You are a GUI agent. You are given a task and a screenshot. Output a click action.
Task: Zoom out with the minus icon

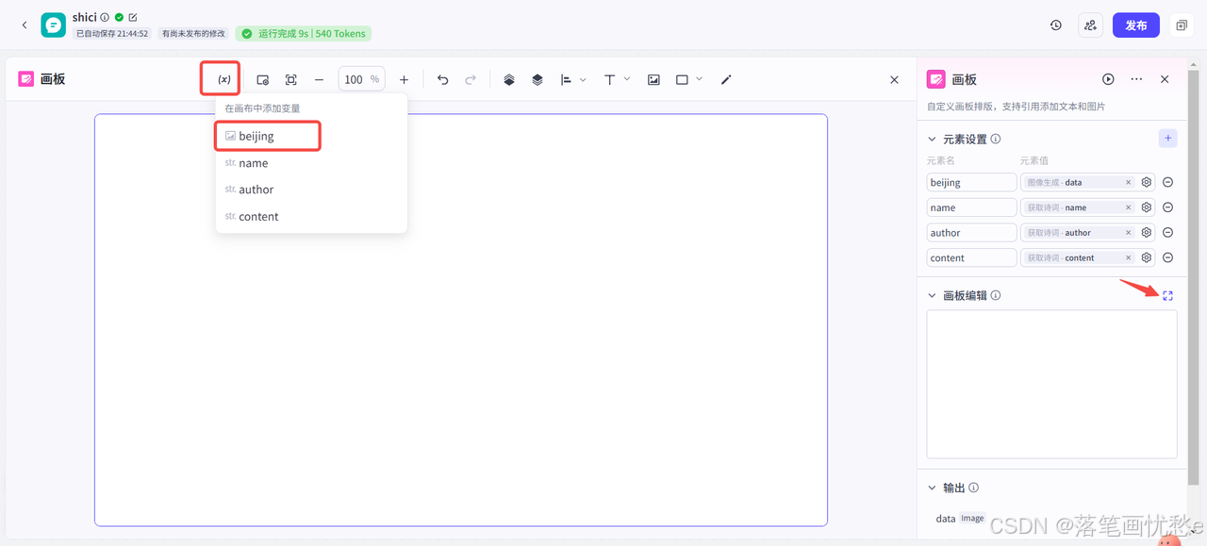pyautogui.click(x=319, y=80)
